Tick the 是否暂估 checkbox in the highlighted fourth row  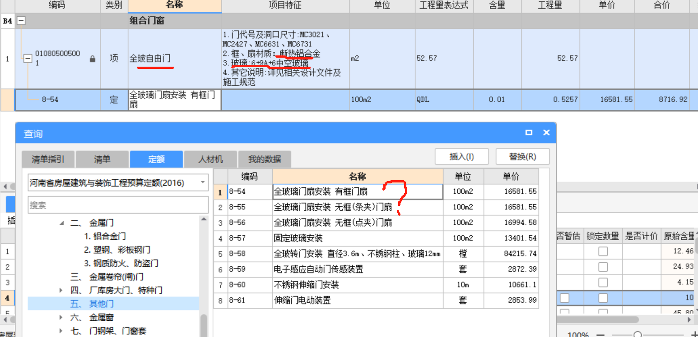click(565, 298)
